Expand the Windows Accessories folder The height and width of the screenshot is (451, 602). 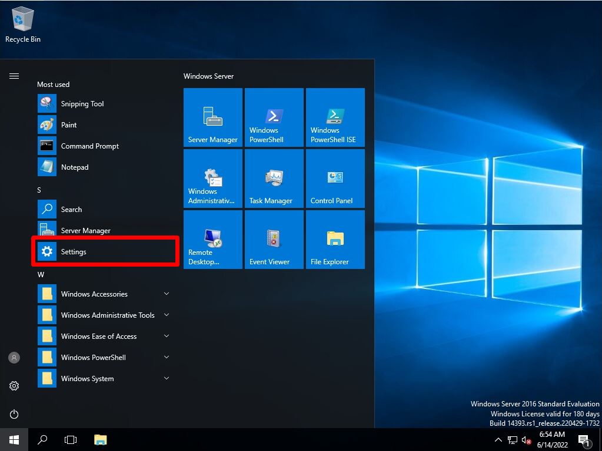pyautogui.click(x=104, y=294)
